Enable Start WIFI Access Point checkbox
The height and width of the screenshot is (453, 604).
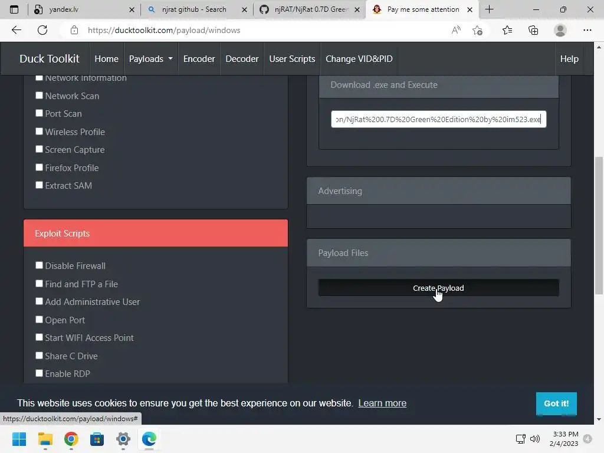(39, 337)
